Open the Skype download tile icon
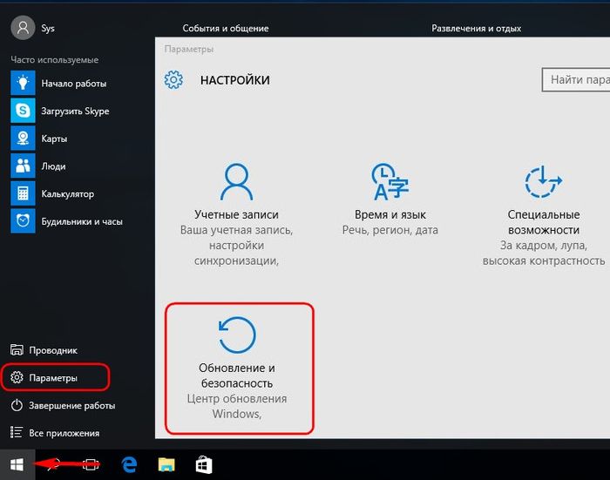610x480 pixels. 22,111
